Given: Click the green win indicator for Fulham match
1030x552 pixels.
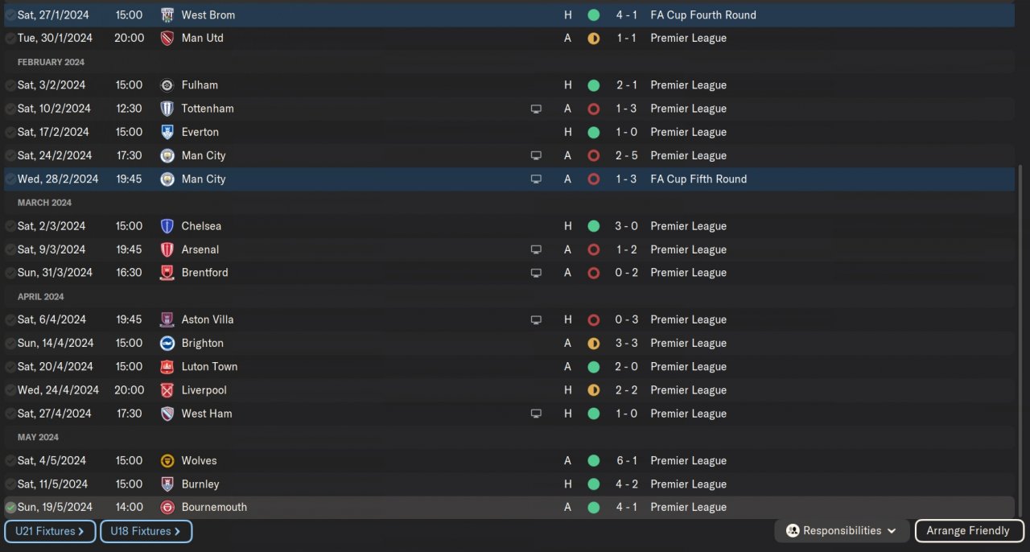Looking at the screenshot, I should point(593,85).
